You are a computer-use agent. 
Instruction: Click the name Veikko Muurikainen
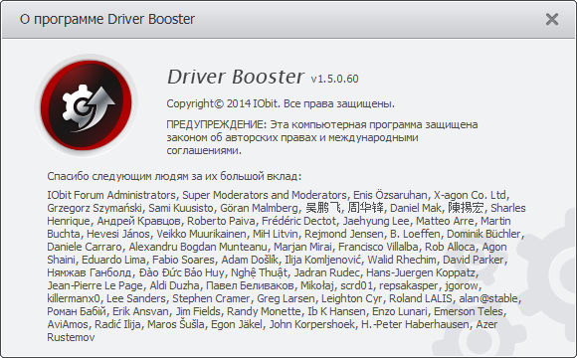pyautogui.click(x=201, y=234)
